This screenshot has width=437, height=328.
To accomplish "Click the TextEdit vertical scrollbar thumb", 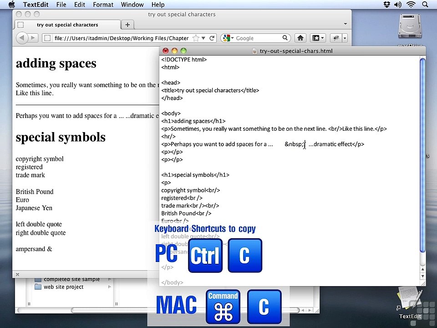I will (x=422, y=155).
